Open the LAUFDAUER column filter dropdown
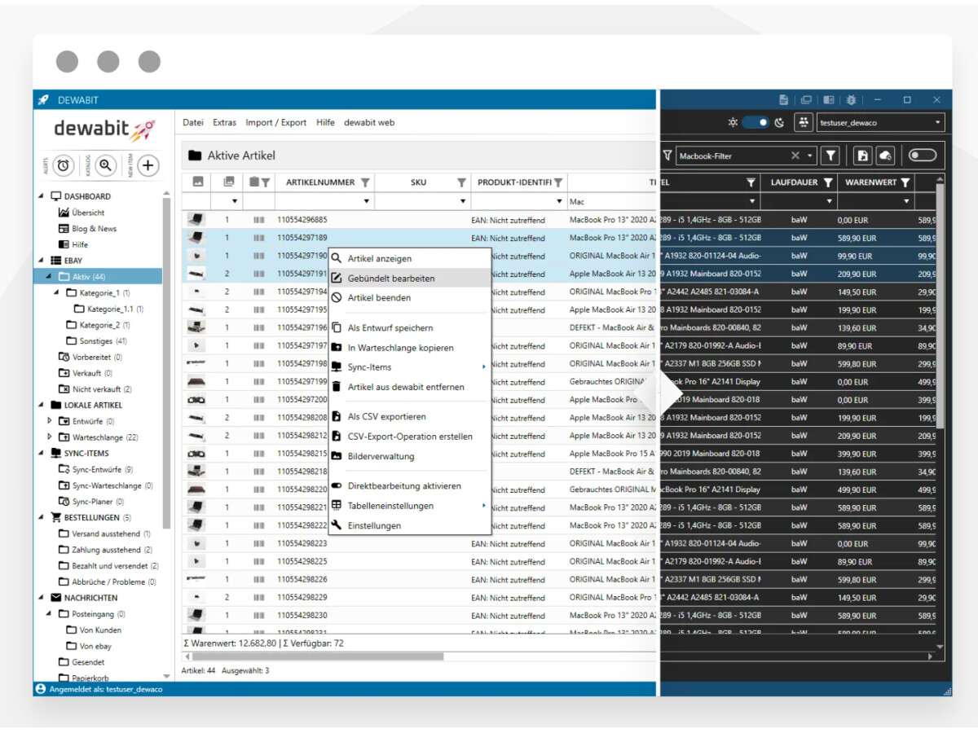978x733 pixels. [829, 201]
